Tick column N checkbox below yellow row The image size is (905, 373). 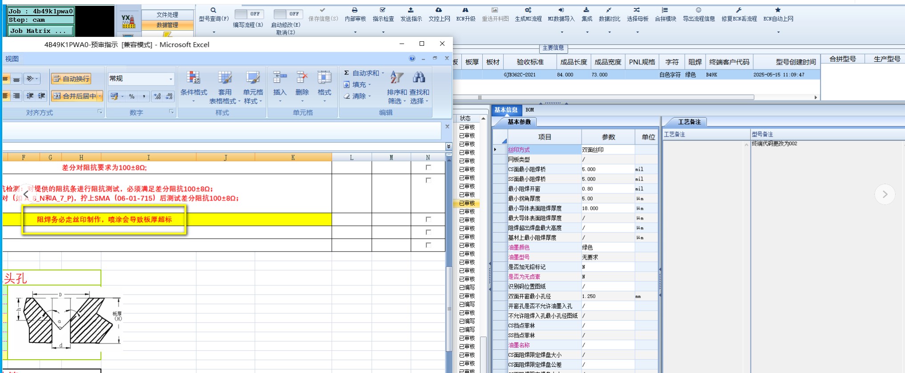pyautogui.click(x=428, y=232)
